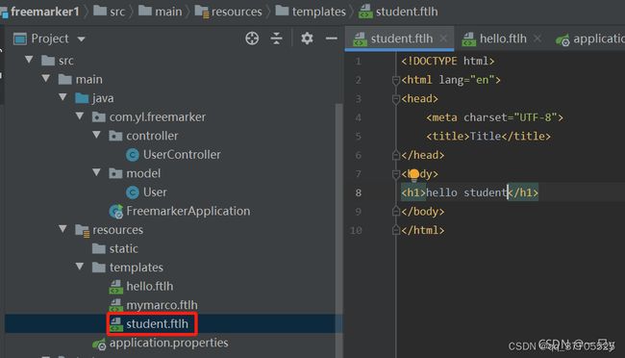Open Project panel settings gear

pos(307,38)
